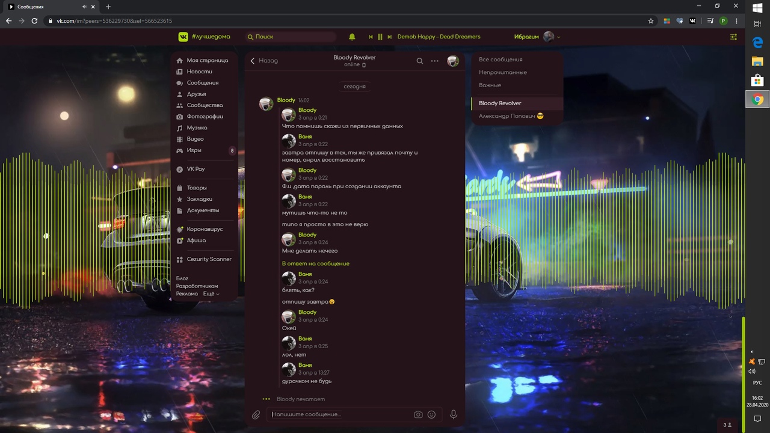Expand the 'Ещё' footer menu
This screenshot has width=770, height=433.
tap(211, 294)
